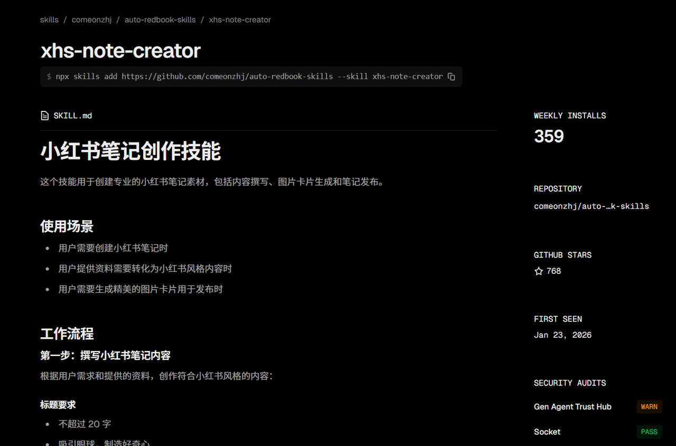Open the skills breadcrumb link

49,20
